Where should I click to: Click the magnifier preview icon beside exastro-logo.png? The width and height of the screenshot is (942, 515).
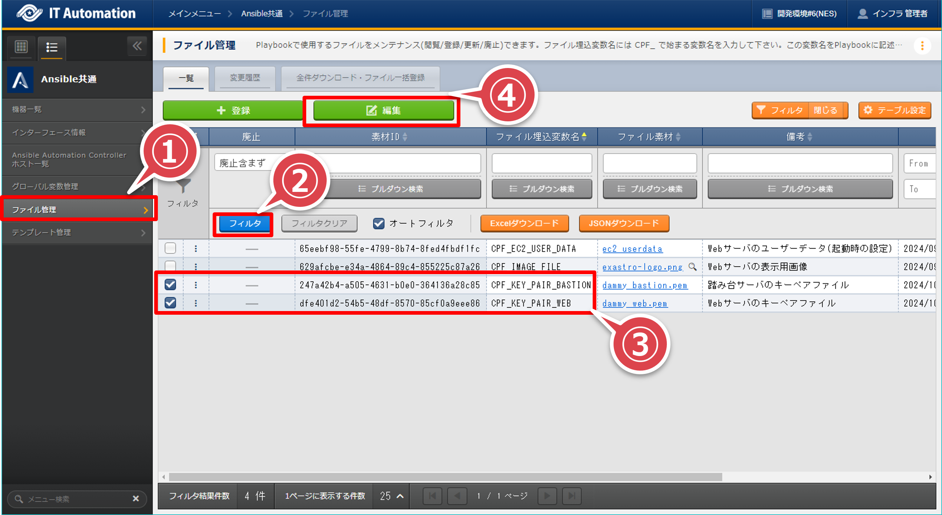pyautogui.click(x=692, y=267)
